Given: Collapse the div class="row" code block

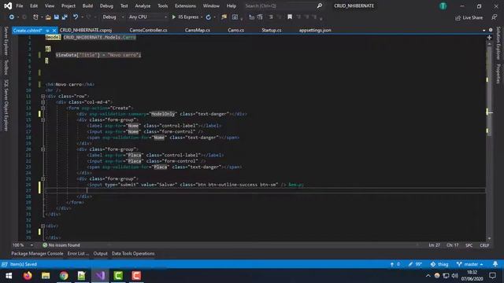Looking at the screenshot, I should coord(43,96).
